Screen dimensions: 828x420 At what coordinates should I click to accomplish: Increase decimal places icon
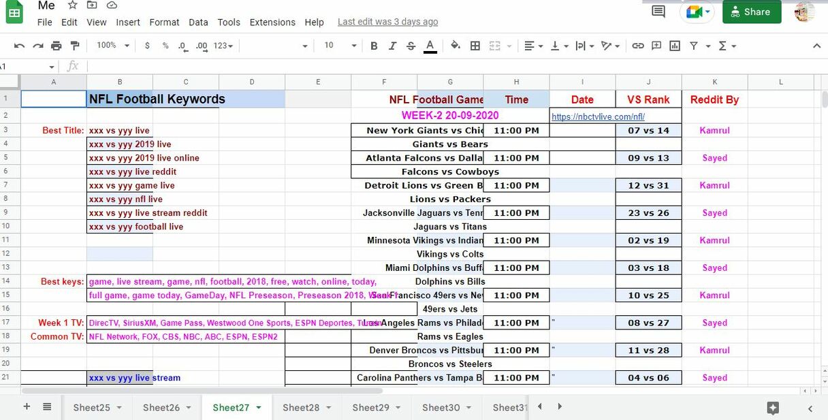point(202,46)
